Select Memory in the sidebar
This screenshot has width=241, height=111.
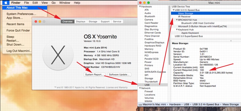pos(149,49)
